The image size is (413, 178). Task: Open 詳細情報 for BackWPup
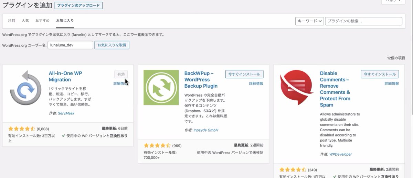256,84
